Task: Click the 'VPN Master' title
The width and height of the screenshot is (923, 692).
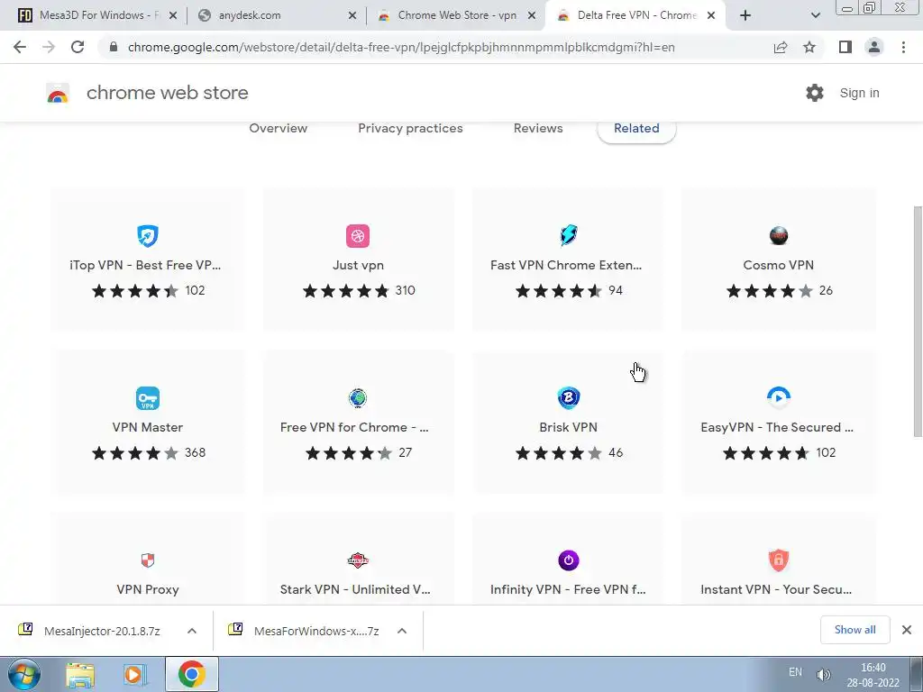Action: pyautogui.click(x=147, y=427)
